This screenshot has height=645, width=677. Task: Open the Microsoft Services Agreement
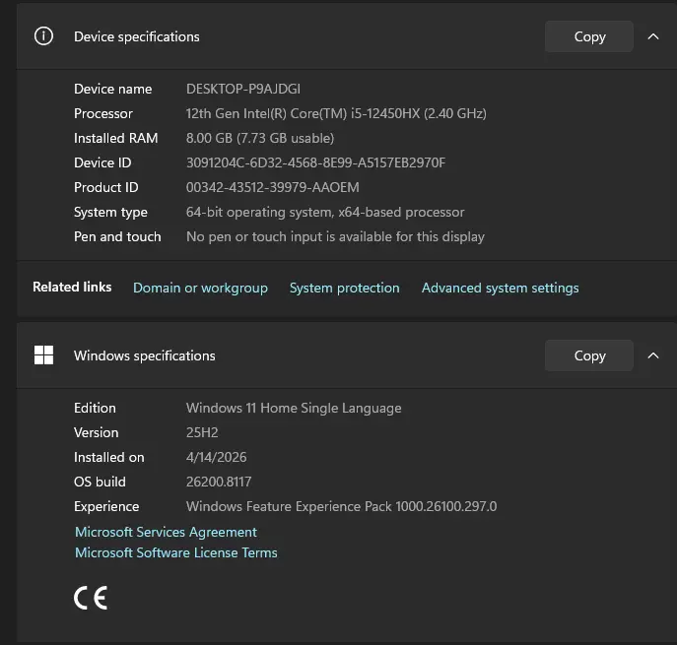(166, 532)
